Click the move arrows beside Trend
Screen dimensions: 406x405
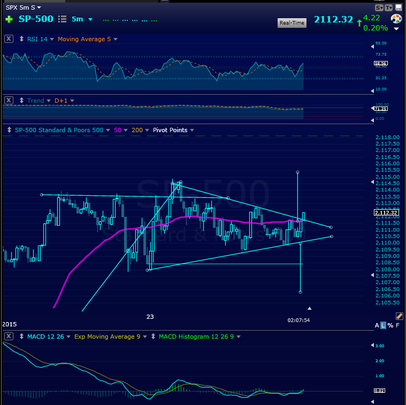(22, 100)
